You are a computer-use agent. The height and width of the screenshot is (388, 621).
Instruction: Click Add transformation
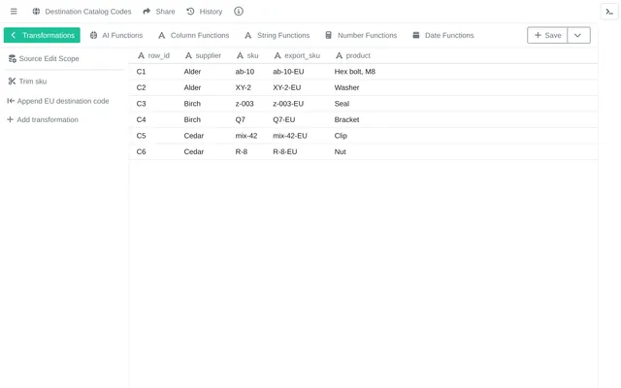coord(43,119)
